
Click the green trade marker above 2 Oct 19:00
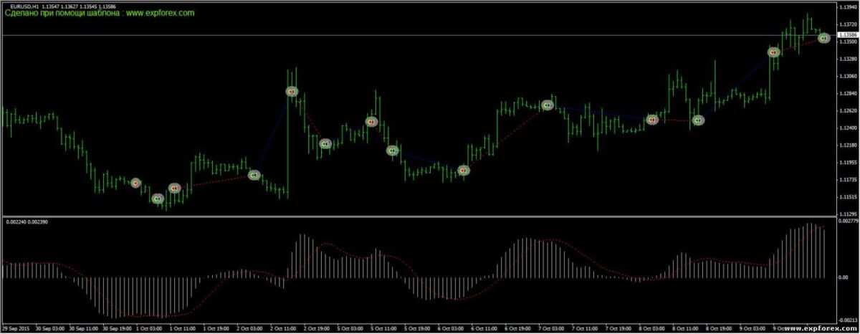pos(325,144)
